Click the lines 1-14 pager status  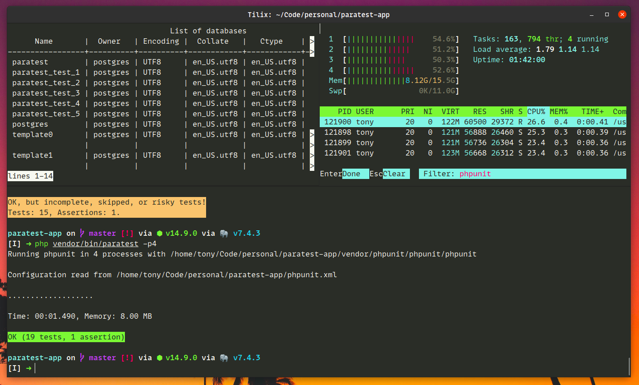tap(30, 176)
